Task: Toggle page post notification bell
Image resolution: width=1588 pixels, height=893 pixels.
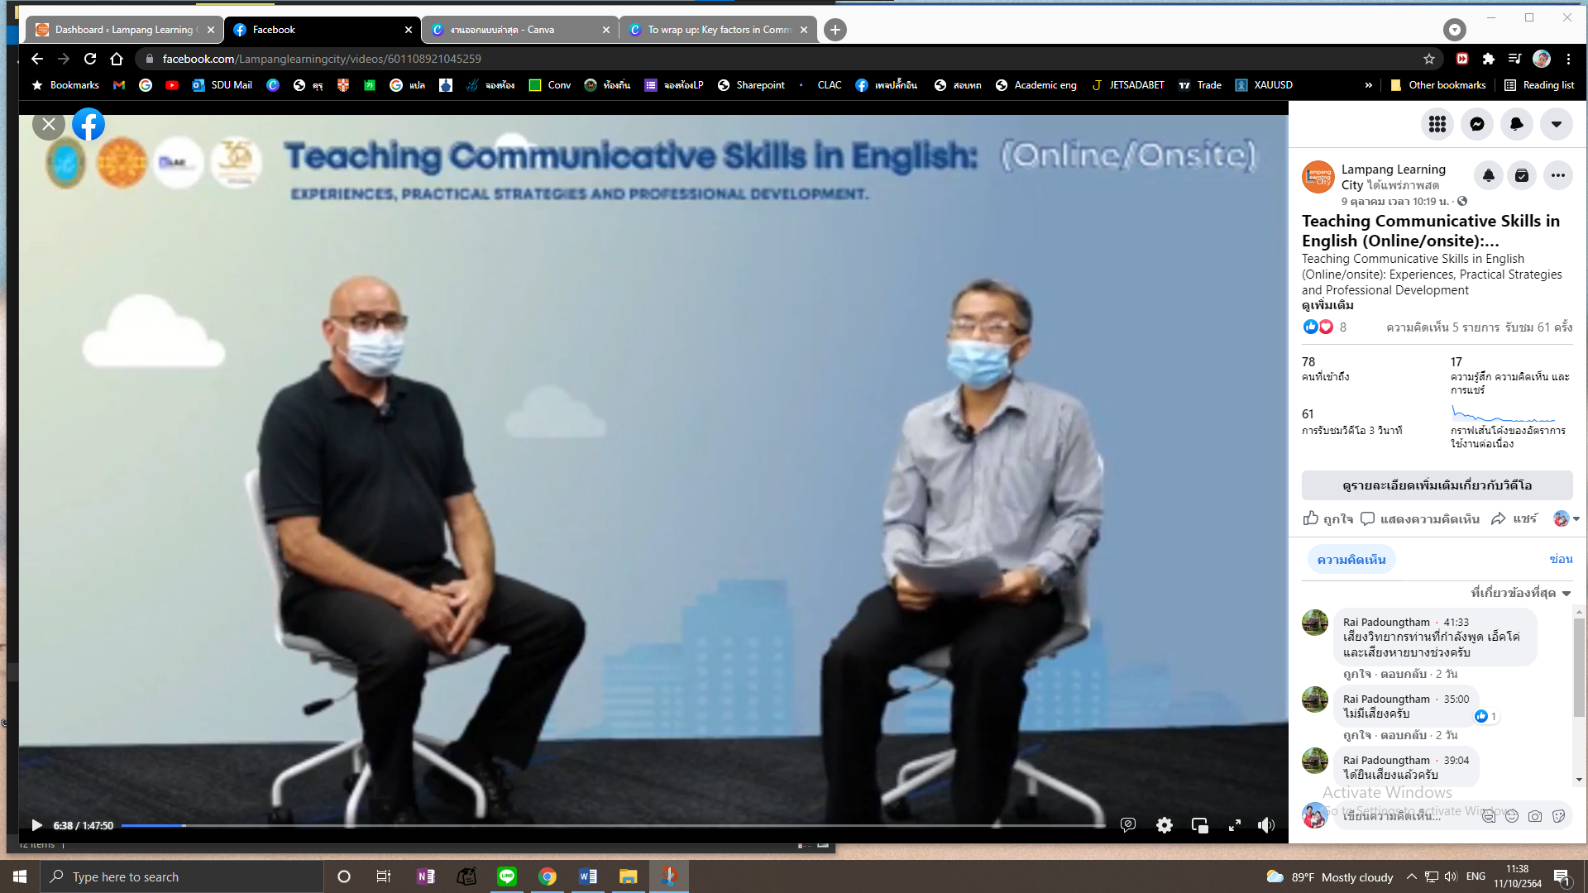Action: (x=1488, y=175)
